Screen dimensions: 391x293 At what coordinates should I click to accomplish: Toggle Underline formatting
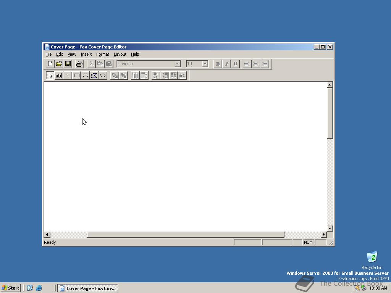(235, 64)
